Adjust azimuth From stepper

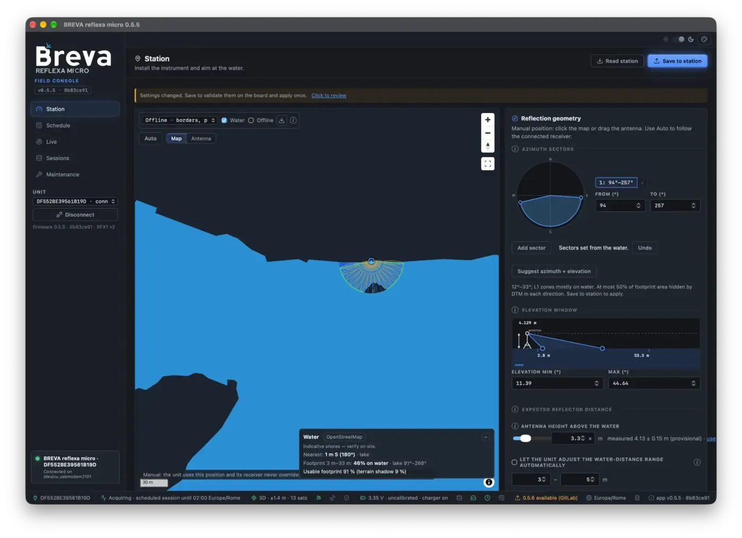click(638, 205)
